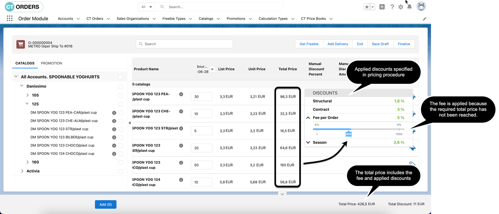Select checkbox for All Accounts SPOONABLE YOGHURTS
Image resolution: width=499 pixels, height=214 pixels.
coord(120,77)
